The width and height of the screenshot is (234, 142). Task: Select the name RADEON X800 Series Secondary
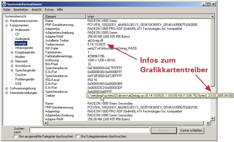(x=110, y=103)
